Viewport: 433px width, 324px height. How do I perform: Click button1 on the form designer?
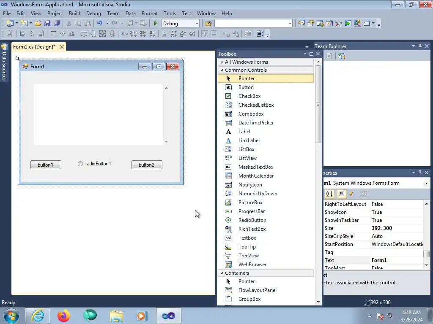(x=46, y=165)
